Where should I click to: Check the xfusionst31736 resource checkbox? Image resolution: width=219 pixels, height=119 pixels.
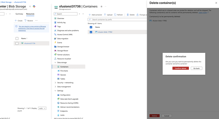point(17,43)
